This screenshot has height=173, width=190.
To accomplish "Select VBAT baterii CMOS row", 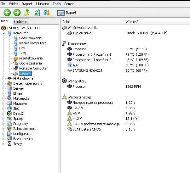I will point(101,129).
